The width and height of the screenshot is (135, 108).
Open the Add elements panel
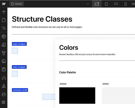click(x=4, y=12)
